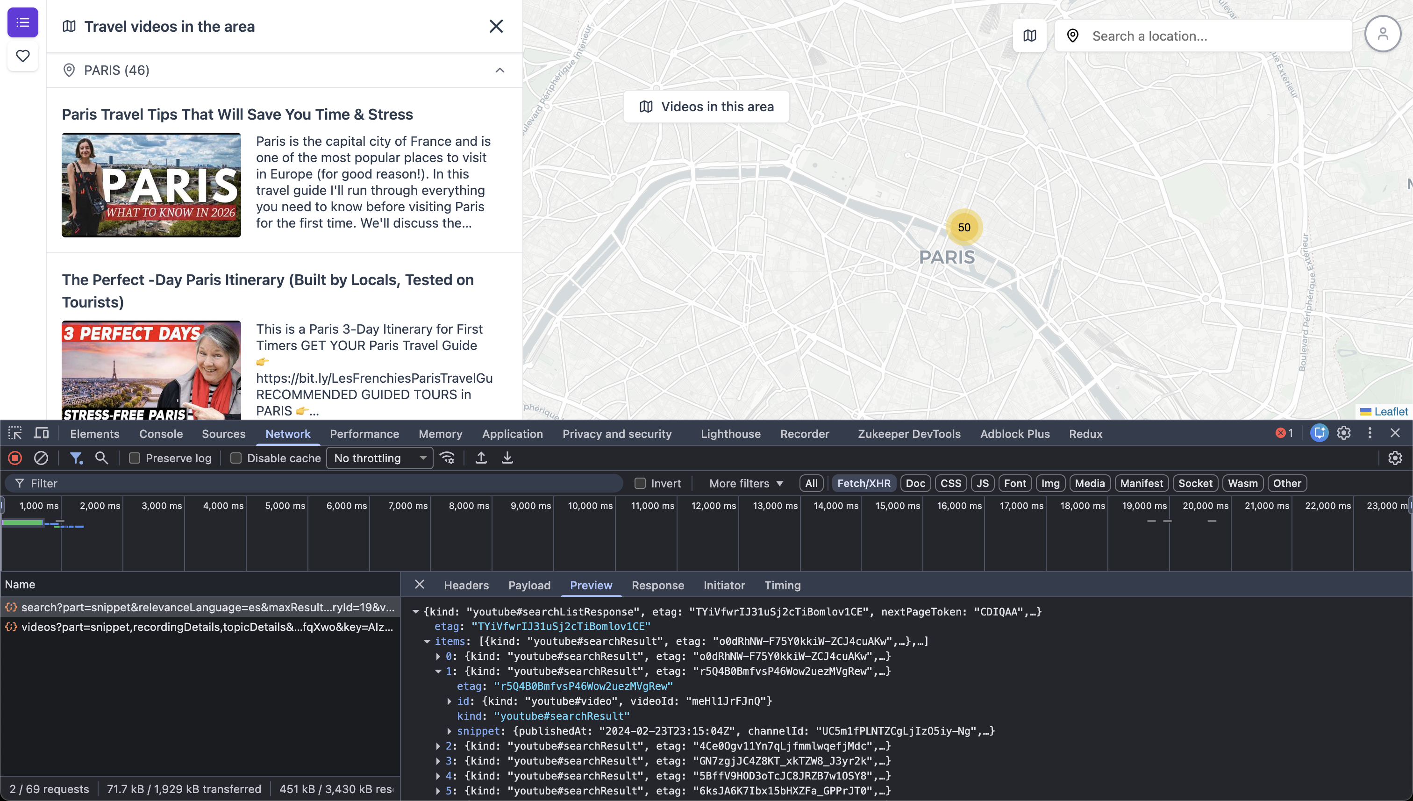
Task: Clear the network log
Action: tap(41, 458)
